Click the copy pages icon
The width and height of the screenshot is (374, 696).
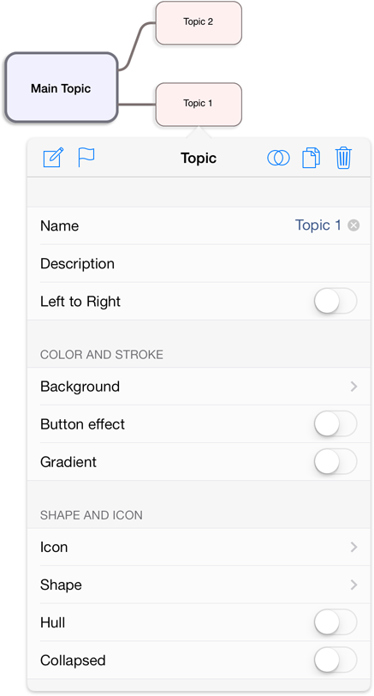pyautogui.click(x=311, y=158)
